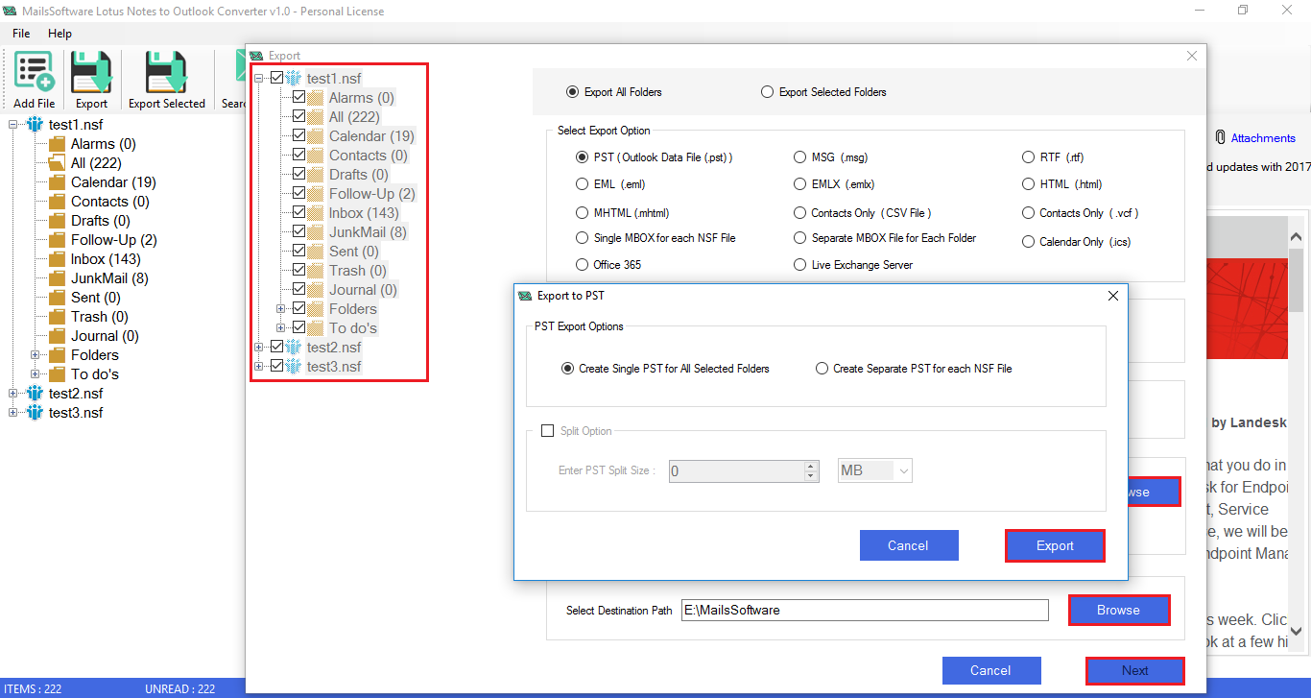Collapse test1.nsf in the Export dialog tree
Image resolution: width=1311 pixels, height=698 pixels.
[x=259, y=78]
